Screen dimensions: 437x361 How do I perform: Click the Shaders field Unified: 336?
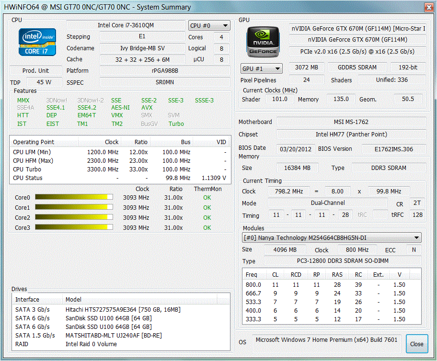pyautogui.click(x=392, y=80)
